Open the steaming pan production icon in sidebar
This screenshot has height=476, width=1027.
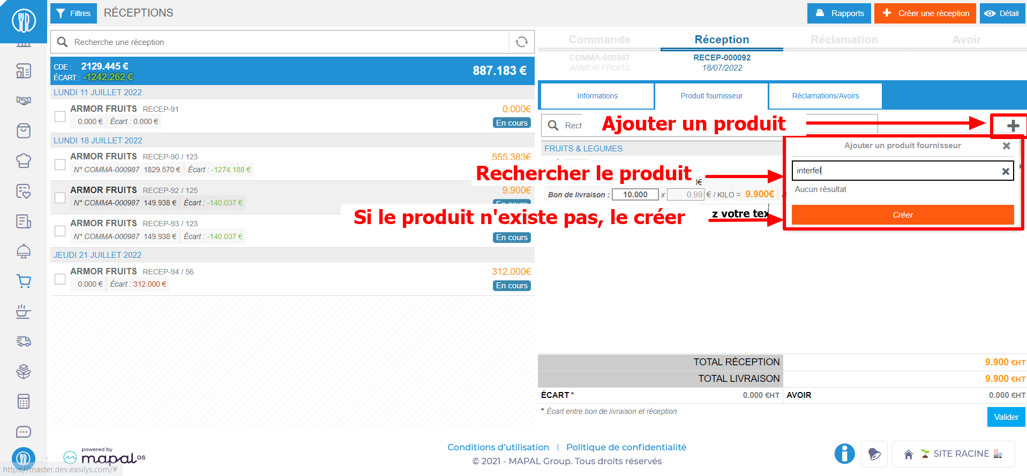[x=24, y=311]
